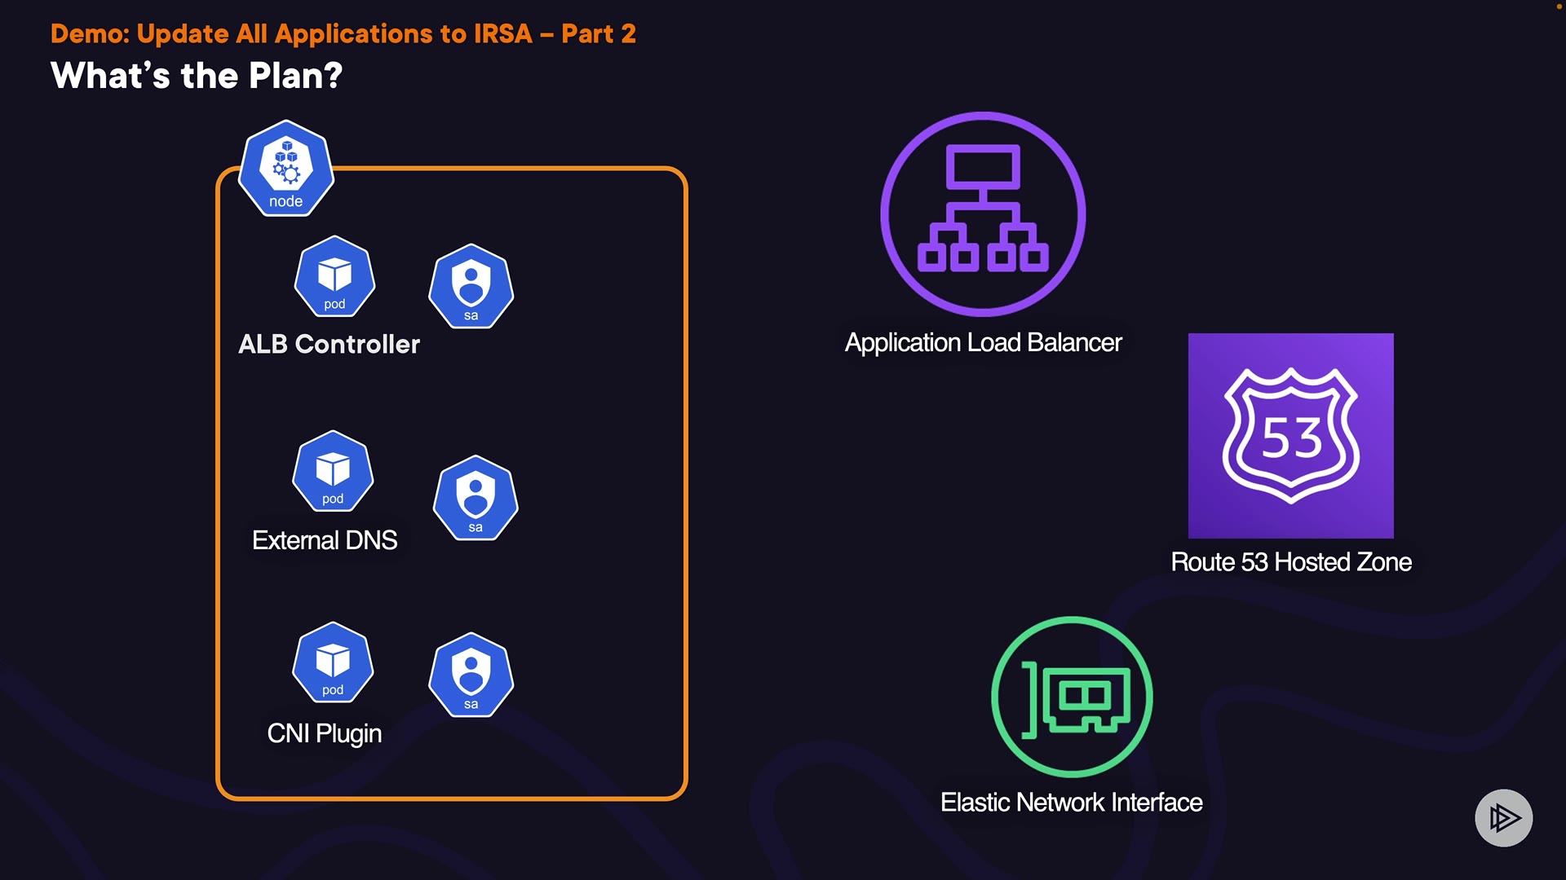Click the Application Load Balancer icon
Image resolution: width=1566 pixels, height=880 pixels.
(983, 214)
